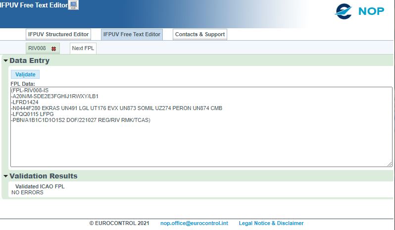
Task: Click the -LFQQ0115 LFPG destination line
Action: click(x=32, y=114)
